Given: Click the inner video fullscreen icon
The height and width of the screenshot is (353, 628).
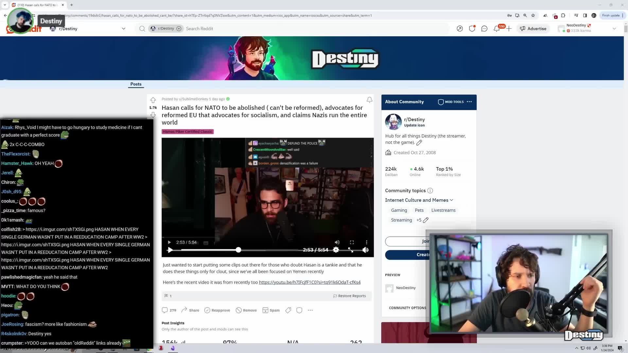Looking at the screenshot, I should 352,242.
